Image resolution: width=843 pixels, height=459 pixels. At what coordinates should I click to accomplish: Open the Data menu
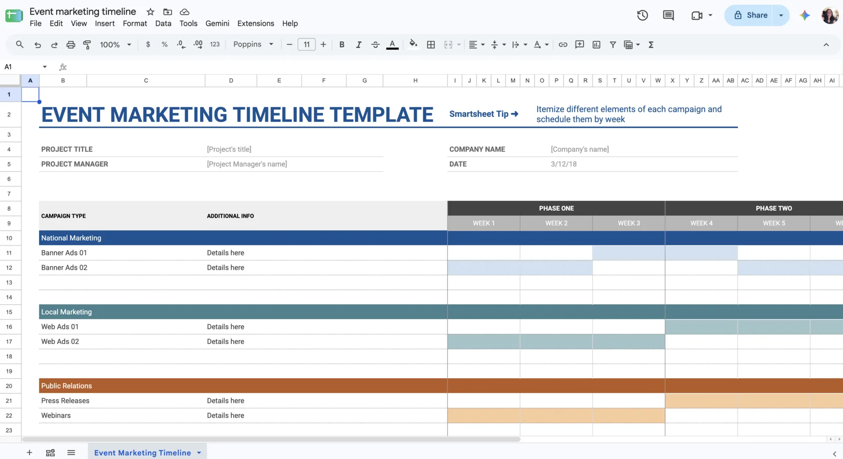pos(163,23)
